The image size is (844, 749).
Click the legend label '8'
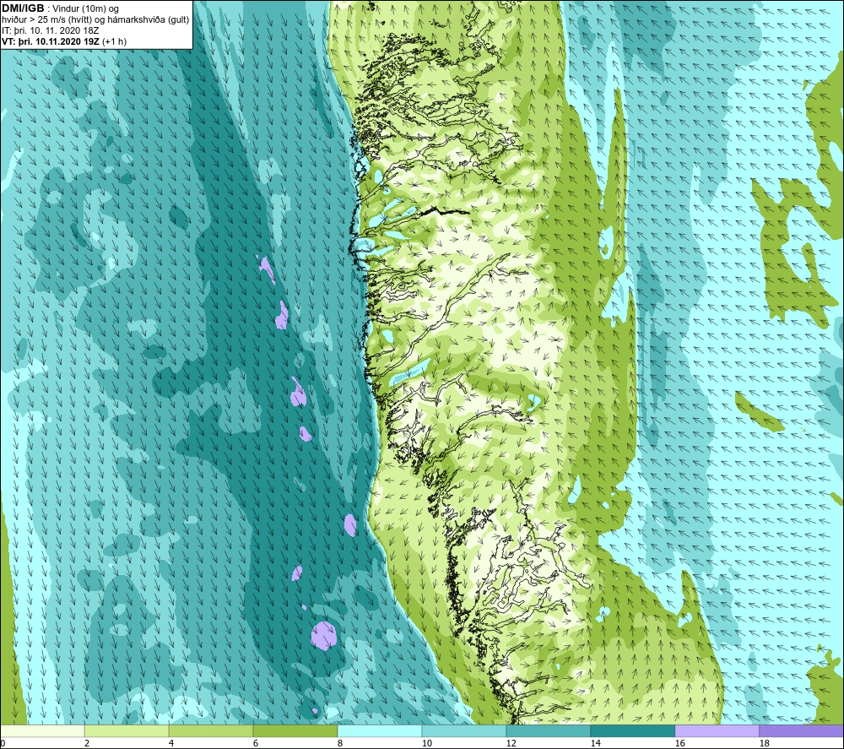tap(340, 743)
